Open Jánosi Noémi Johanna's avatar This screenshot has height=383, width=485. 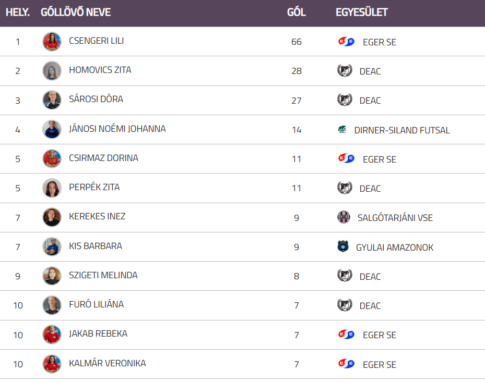pos(52,129)
